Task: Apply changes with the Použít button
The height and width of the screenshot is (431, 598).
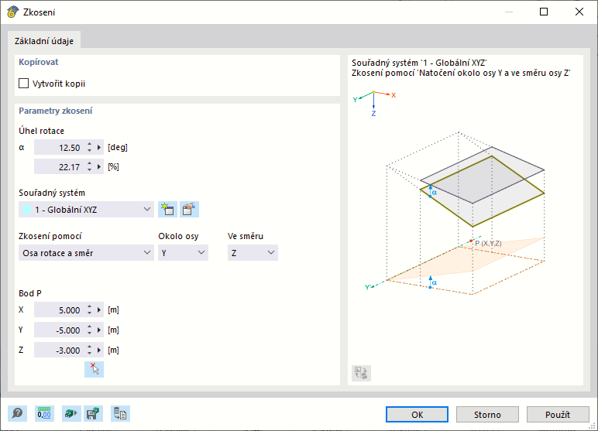Action: click(x=558, y=414)
